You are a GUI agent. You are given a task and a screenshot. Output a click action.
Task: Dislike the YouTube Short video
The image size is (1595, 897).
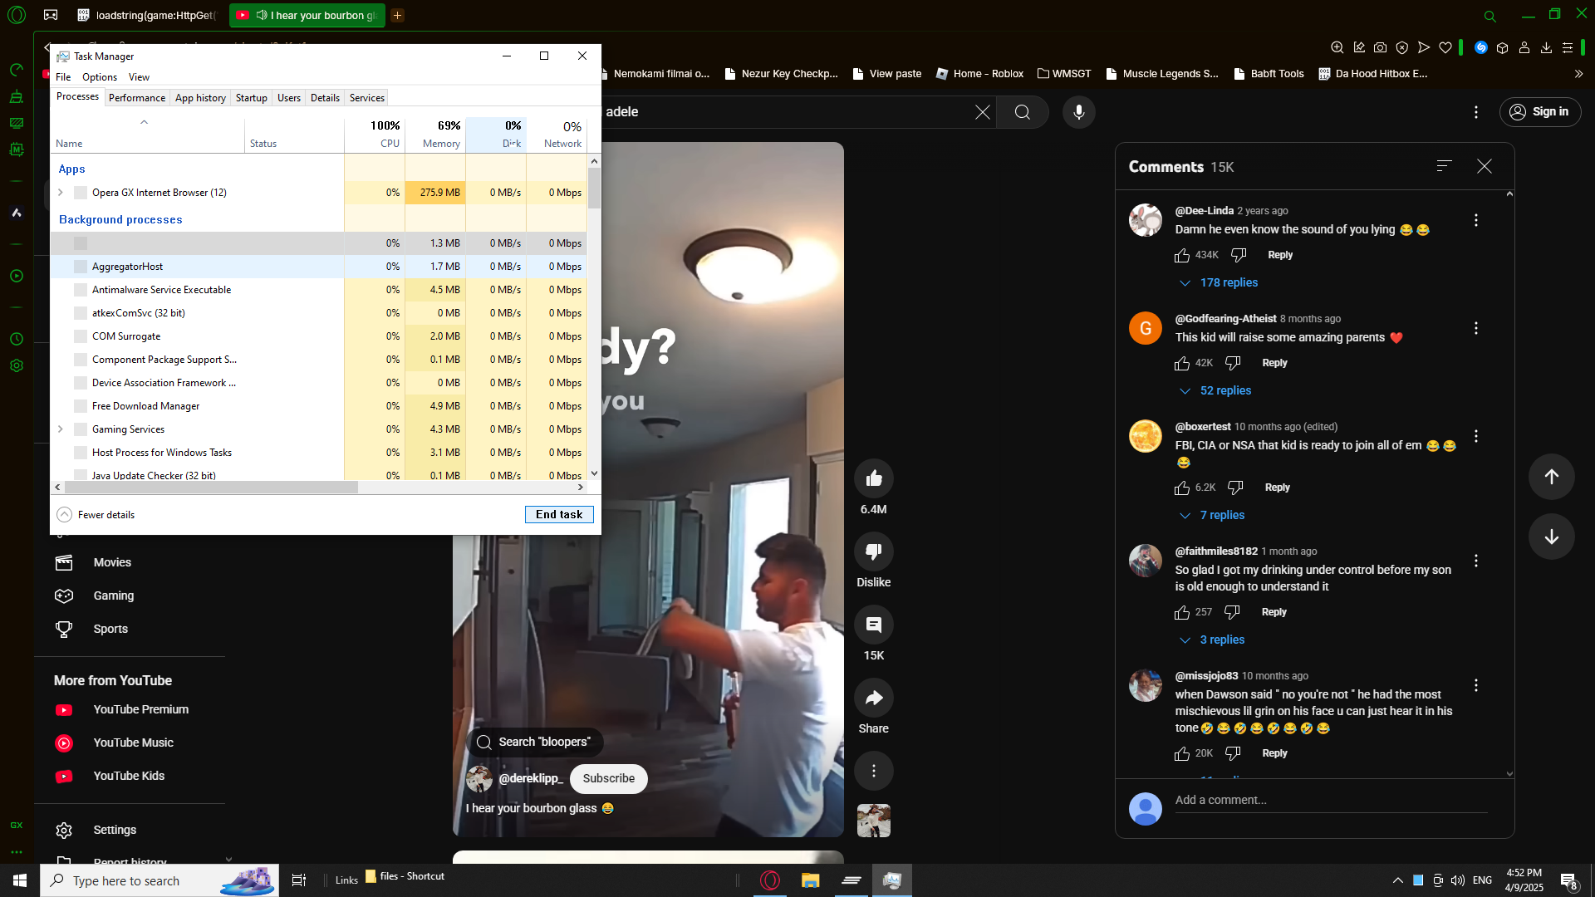point(873,551)
